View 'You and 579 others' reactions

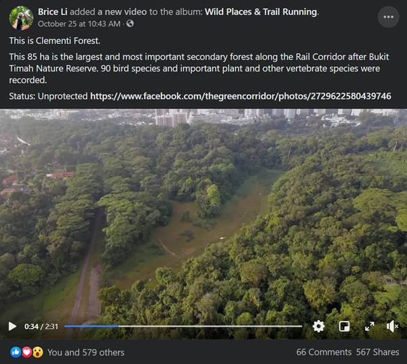tap(86, 352)
